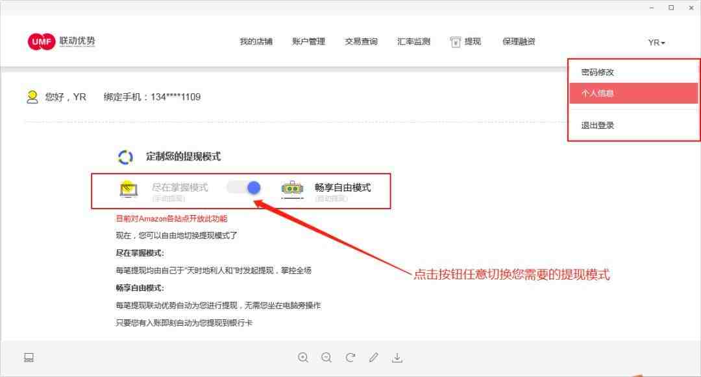
Task: Click the UMF 联动优势 logo
Action: [61, 41]
